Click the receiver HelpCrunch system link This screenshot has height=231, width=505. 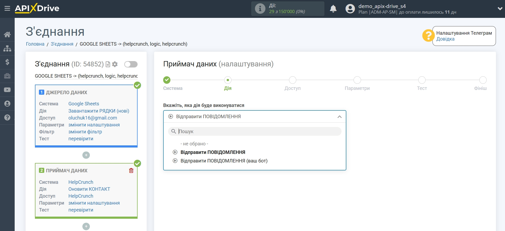(81, 182)
